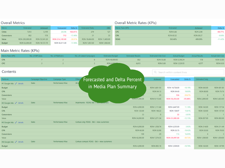225x168 pixels.
Task: Sort Overall Metric Rates by Estimated
Action: tap(172, 28)
